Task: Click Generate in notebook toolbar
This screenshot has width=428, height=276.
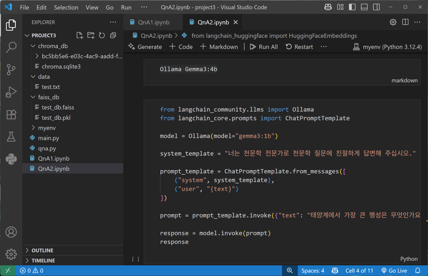Action: (145, 47)
